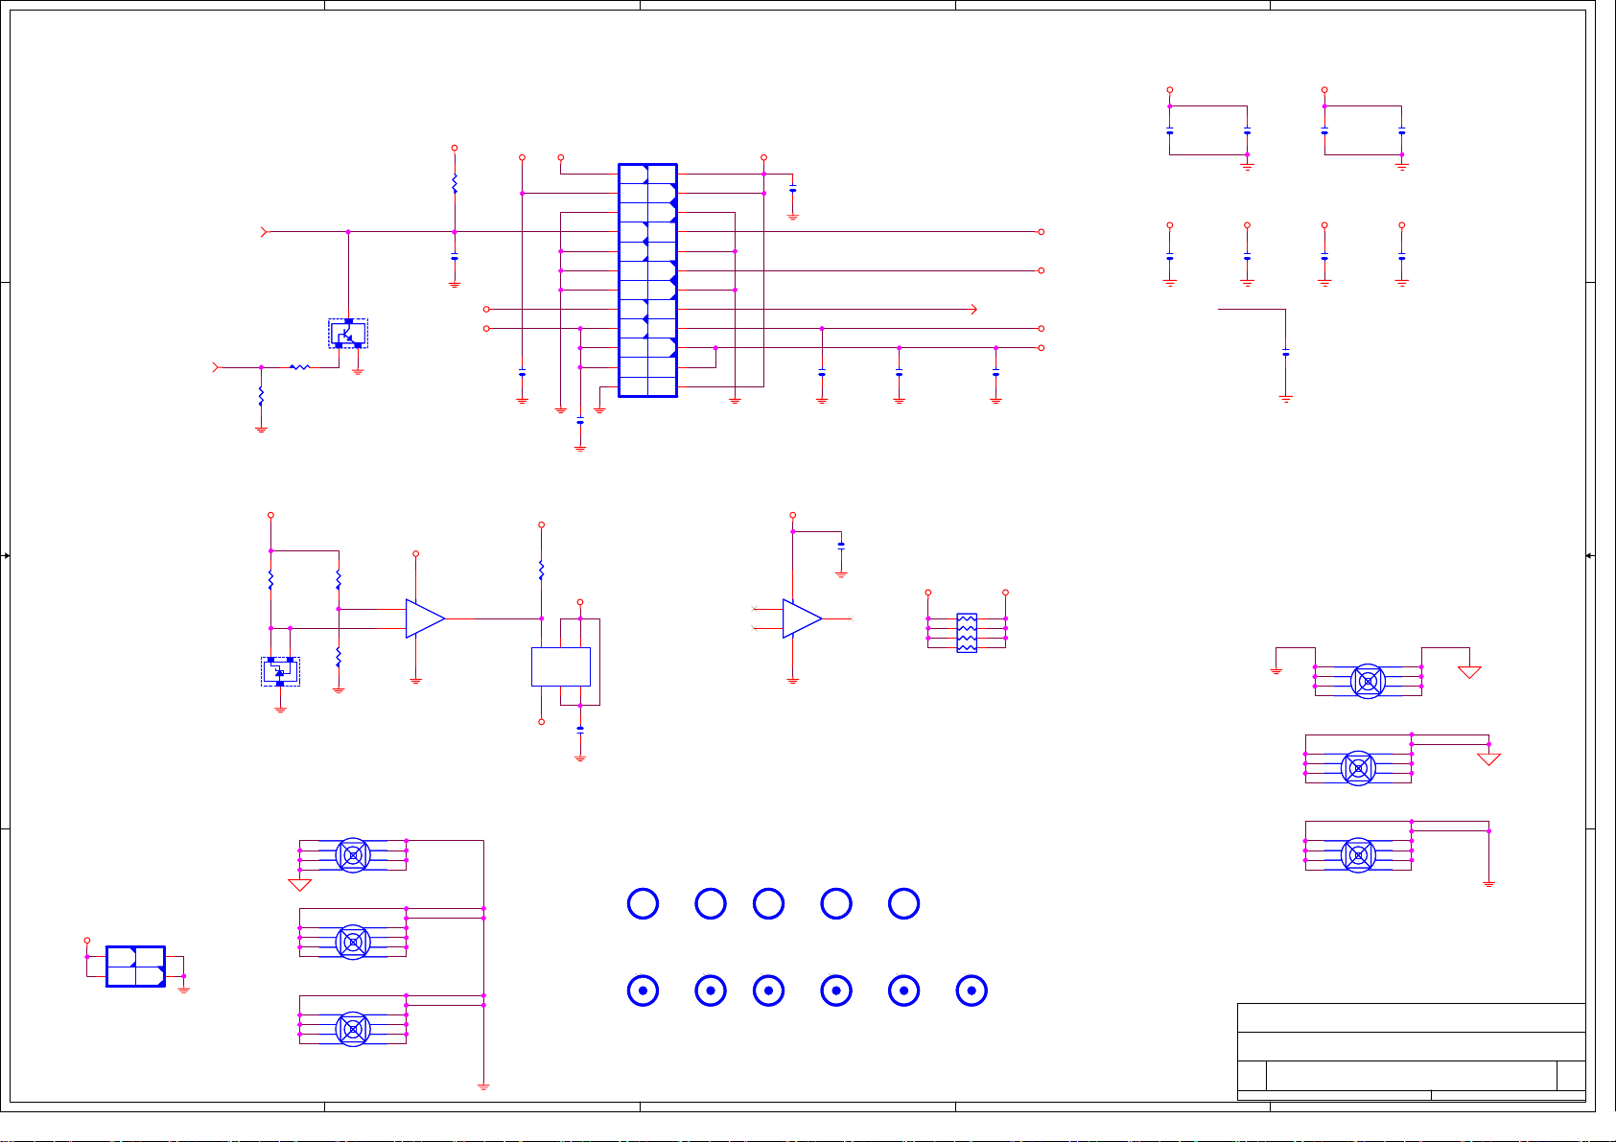Click the decoupling capacitor beside the unconnected op-amp
The height and width of the screenshot is (1142, 1616).
[x=841, y=545]
